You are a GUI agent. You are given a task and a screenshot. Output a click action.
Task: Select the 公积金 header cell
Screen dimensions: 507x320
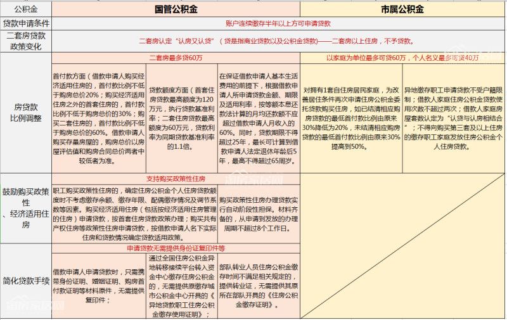point(26,9)
